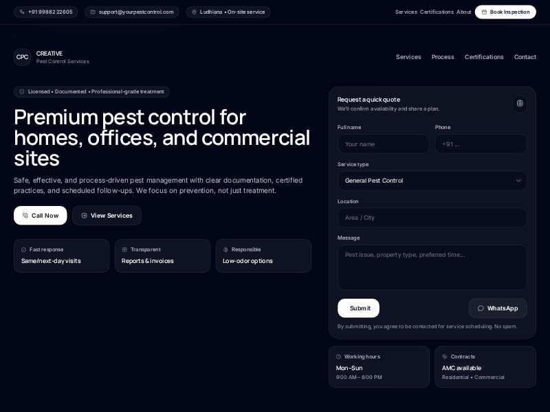Click the chevron arrow in Service type selector
The image size is (550, 412).
(x=518, y=181)
